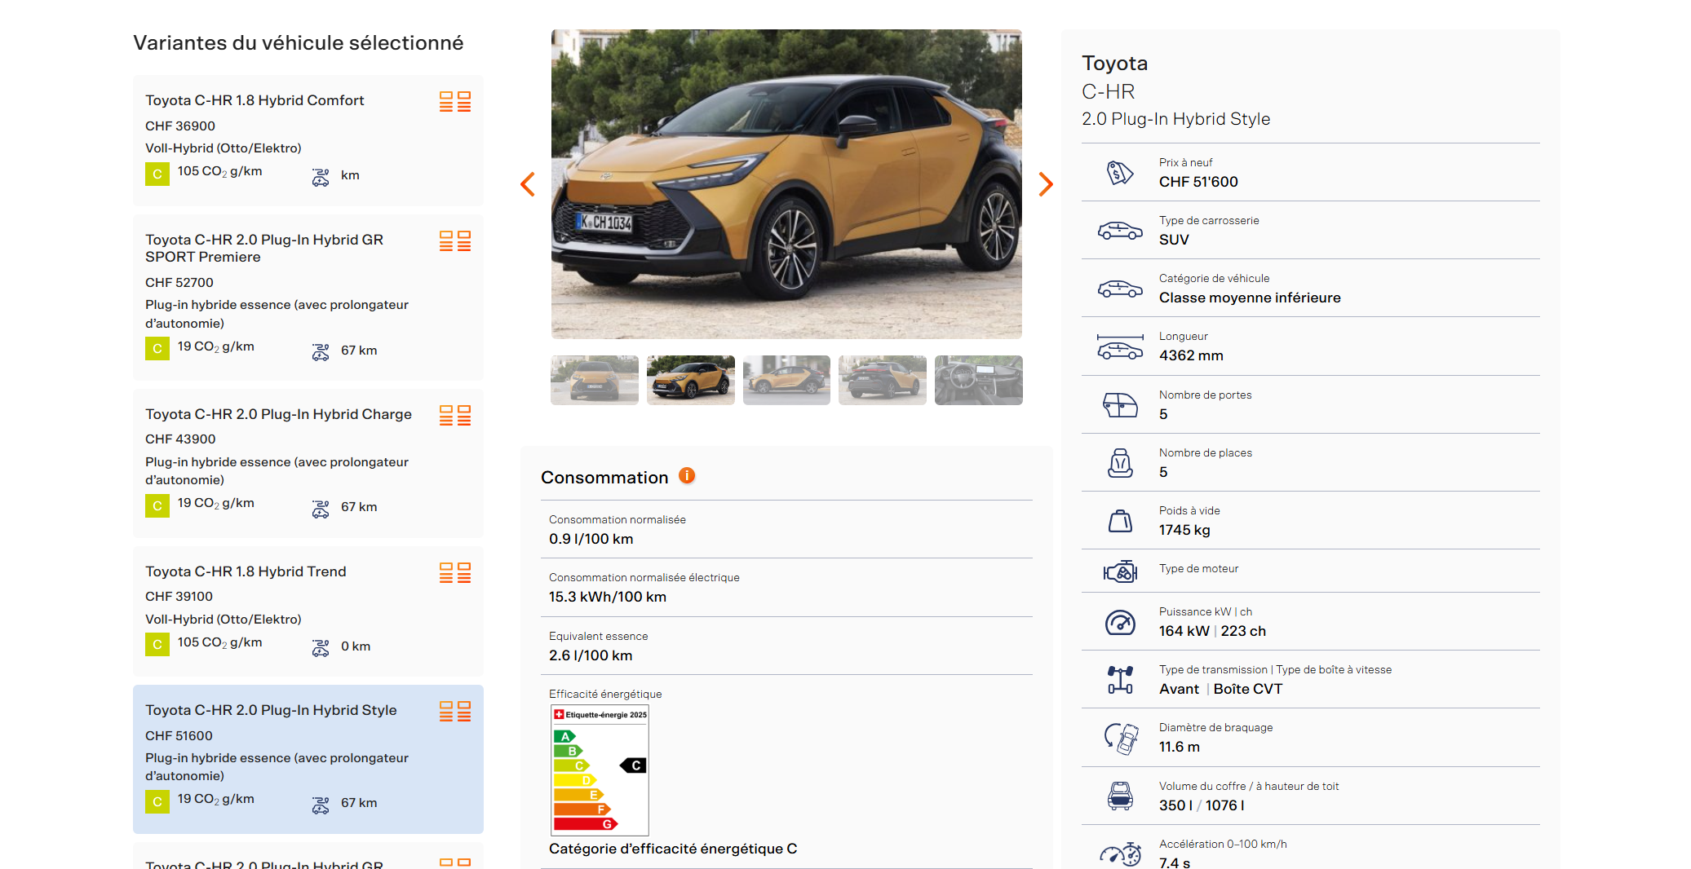Click electric range icon in GR SPORT Premiere card
The height and width of the screenshot is (869, 1691).
(321, 352)
